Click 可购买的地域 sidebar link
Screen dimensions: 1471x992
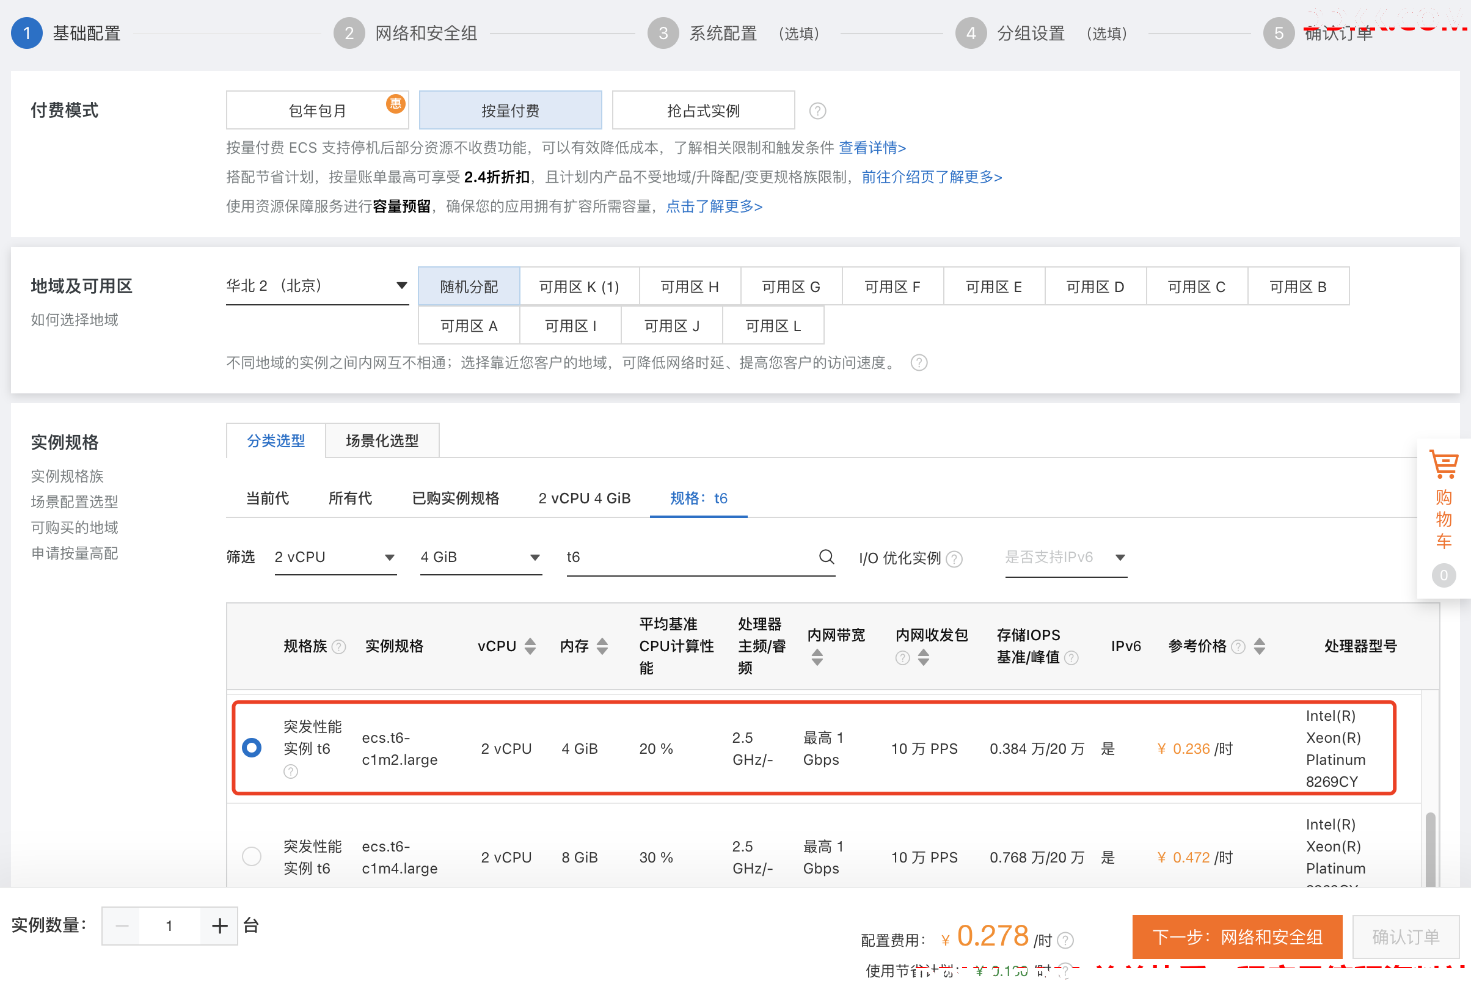click(75, 527)
